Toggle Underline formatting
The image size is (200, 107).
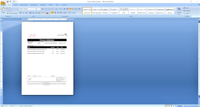click(26, 13)
